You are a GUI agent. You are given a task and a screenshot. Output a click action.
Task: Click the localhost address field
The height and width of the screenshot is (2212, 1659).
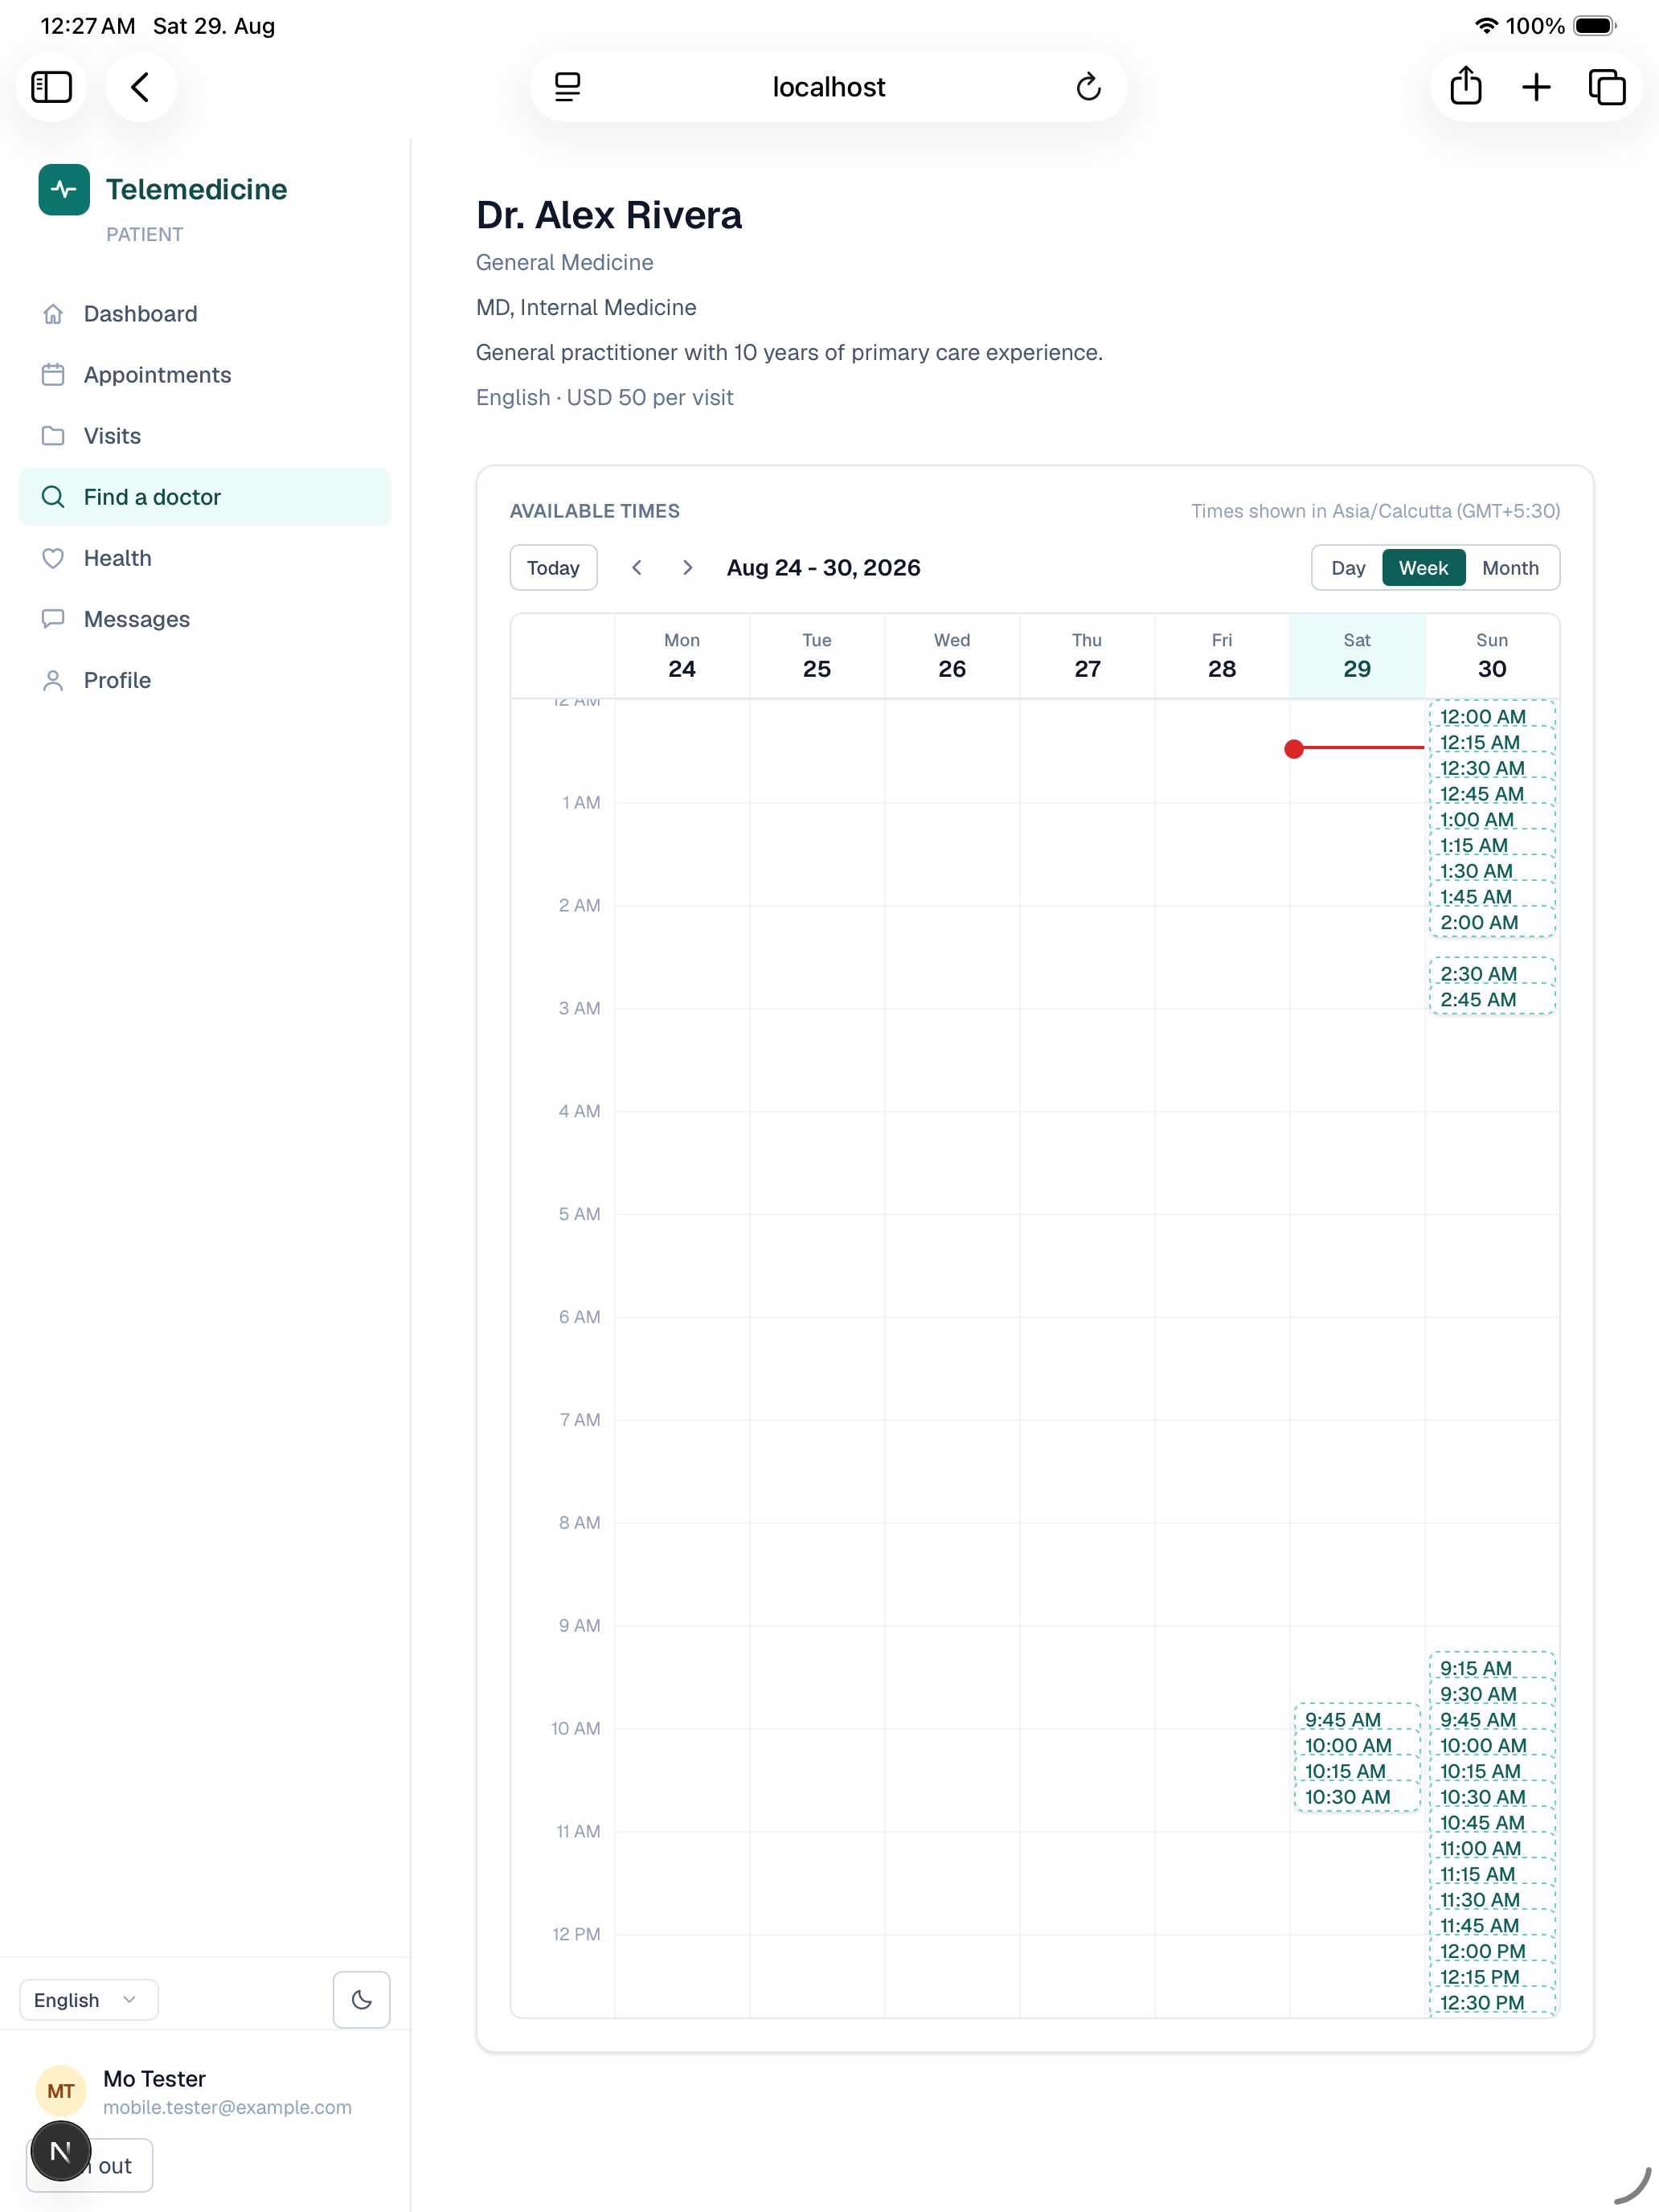pos(828,87)
